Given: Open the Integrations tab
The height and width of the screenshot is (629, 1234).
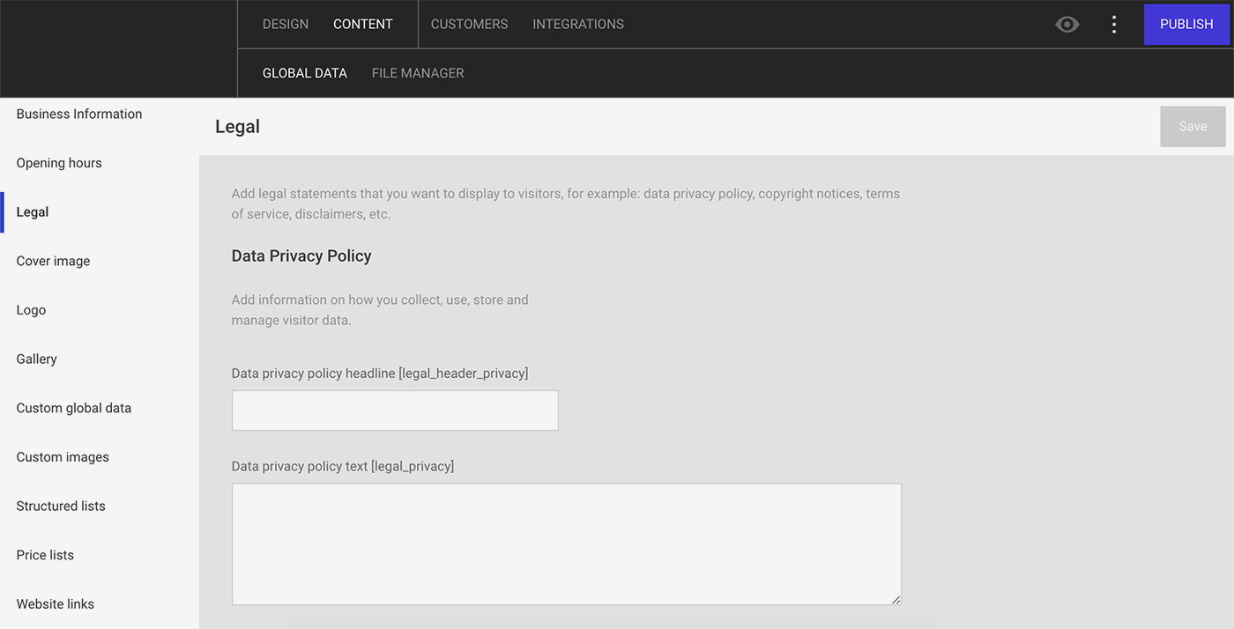Looking at the screenshot, I should pos(578,25).
